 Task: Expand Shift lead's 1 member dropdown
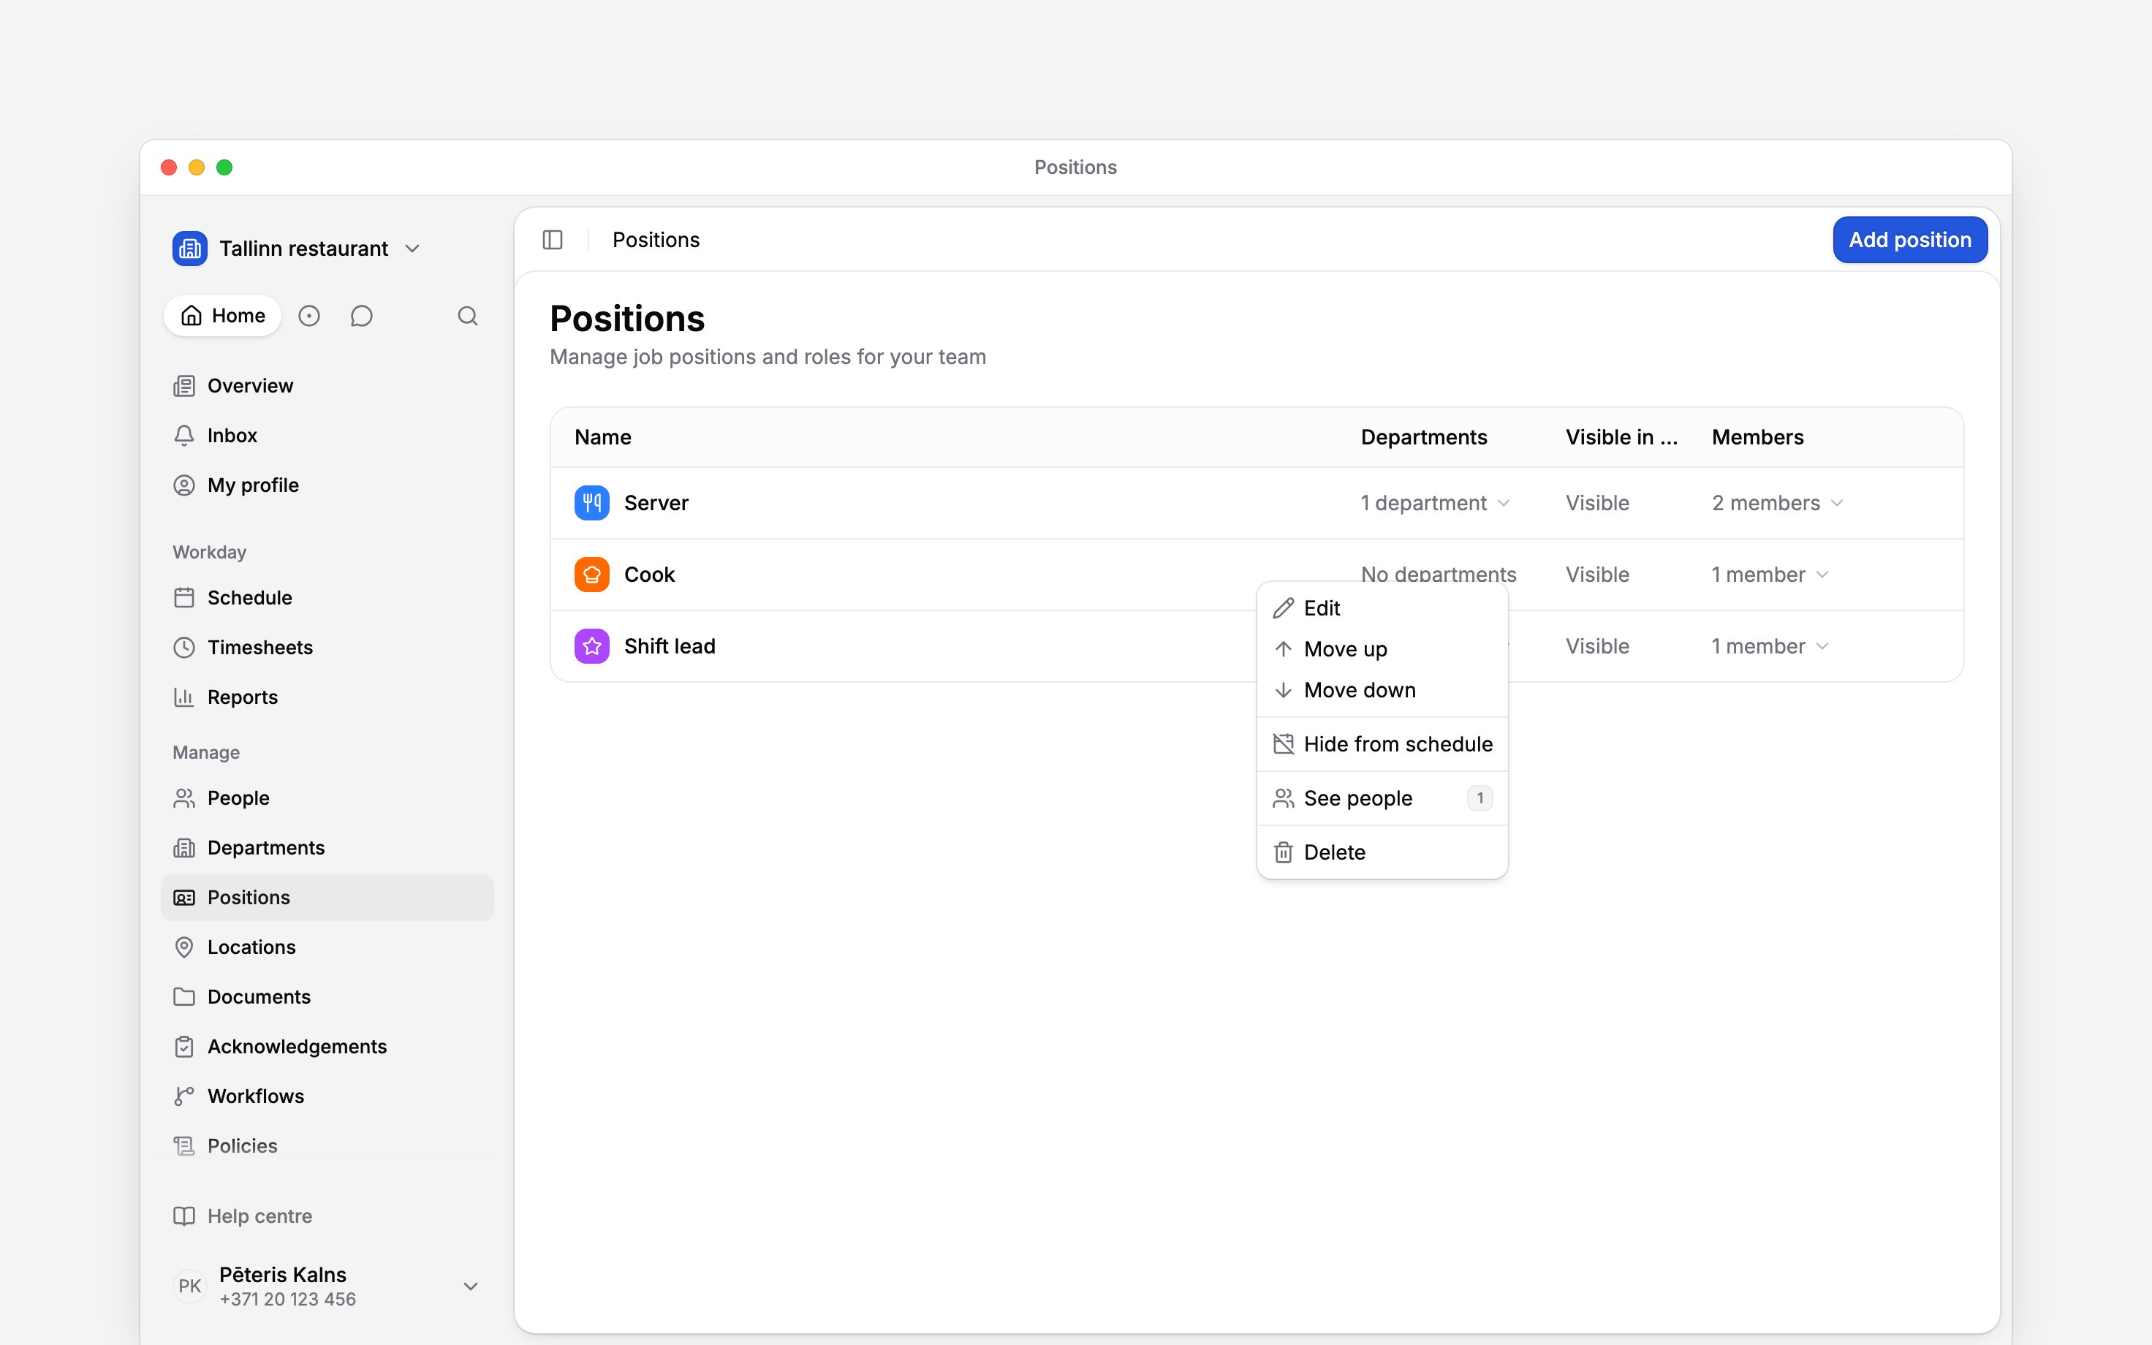1770,645
